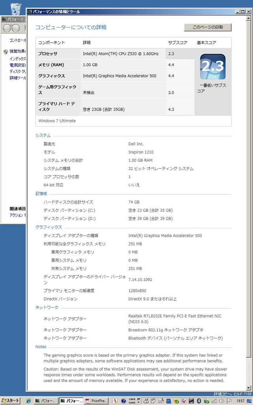Click the forward arrow in the background window

(16, 28)
